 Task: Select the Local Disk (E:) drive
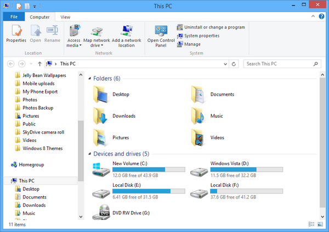pyautogui.click(x=139, y=191)
